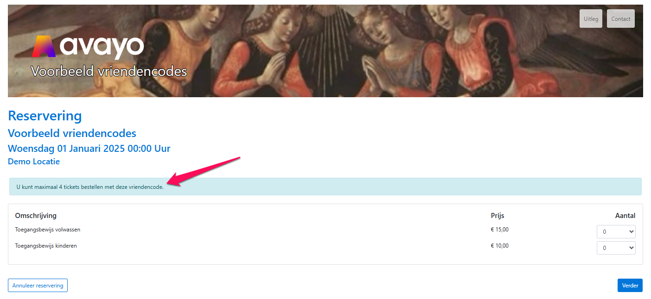This screenshot has width=651, height=299.
Task: Click the avayo wordmark in banner
Action: [102, 47]
